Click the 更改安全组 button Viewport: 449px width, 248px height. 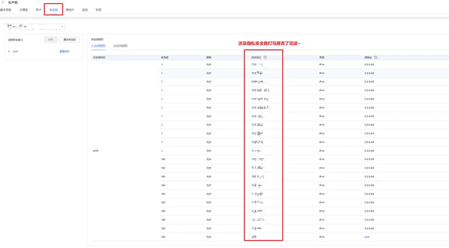(69, 40)
